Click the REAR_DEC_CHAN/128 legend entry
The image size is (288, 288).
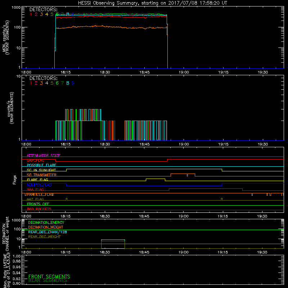point(48,232)
